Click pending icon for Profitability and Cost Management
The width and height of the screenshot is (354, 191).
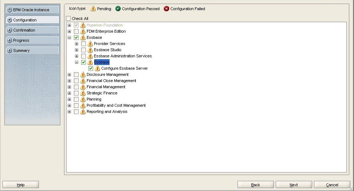coord(83,105)
